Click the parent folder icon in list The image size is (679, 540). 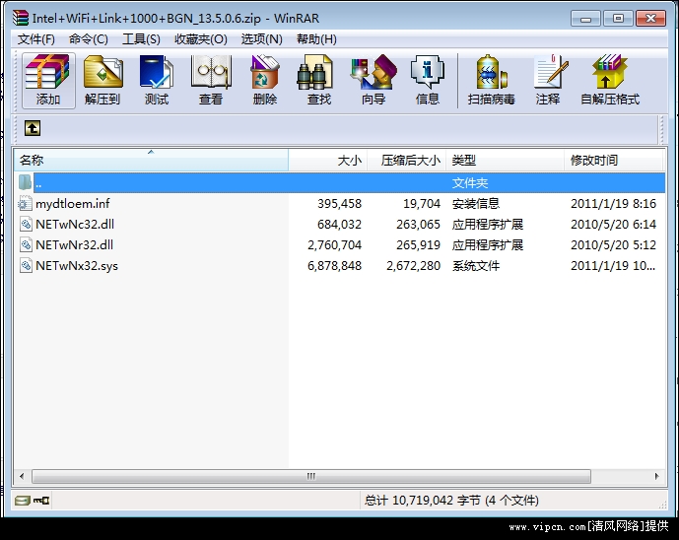[x=25, y=182]
